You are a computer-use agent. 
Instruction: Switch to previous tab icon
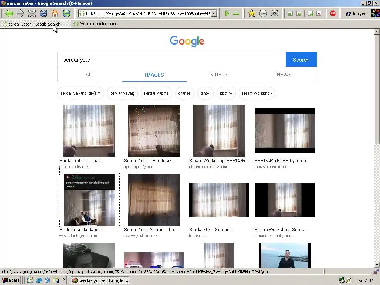point(290,14)
